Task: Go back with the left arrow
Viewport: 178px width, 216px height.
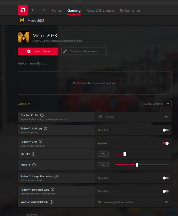Action: tap(33, 10)
